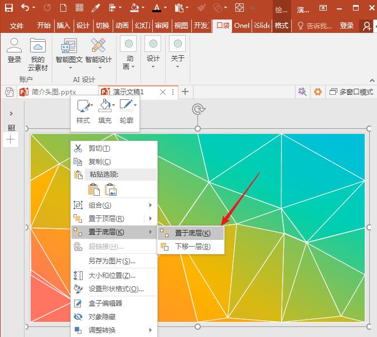Click 另存为图片(S) in context menu
The image size is (377, 337).
[112, 261]
